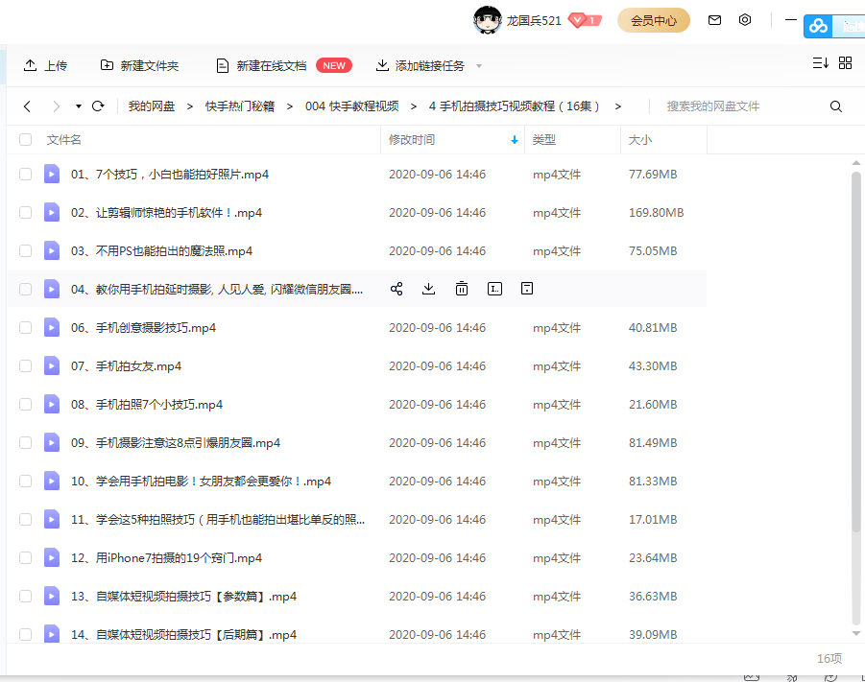The height and width of the screenshot is (682, 865).
Task: Check the box for file 07
Action: [25, 366]
